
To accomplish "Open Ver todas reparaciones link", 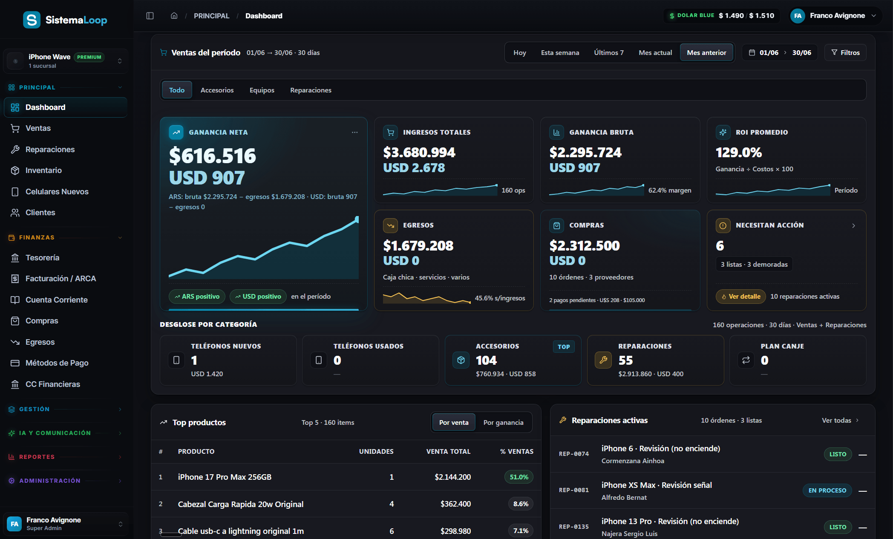I will coord(840,421).
